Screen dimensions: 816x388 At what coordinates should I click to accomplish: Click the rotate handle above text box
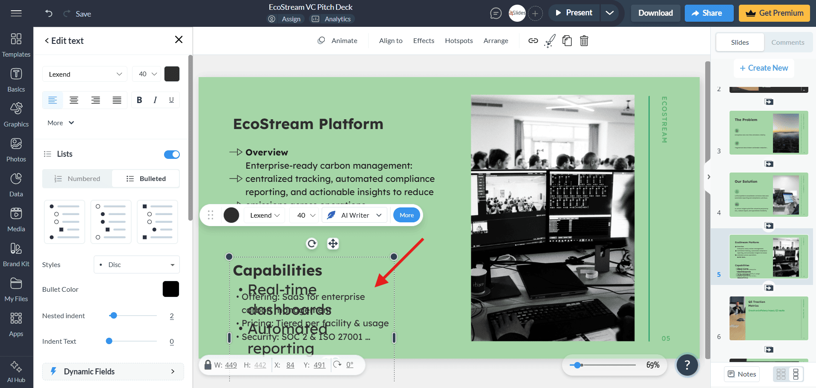tap(312, 244)
